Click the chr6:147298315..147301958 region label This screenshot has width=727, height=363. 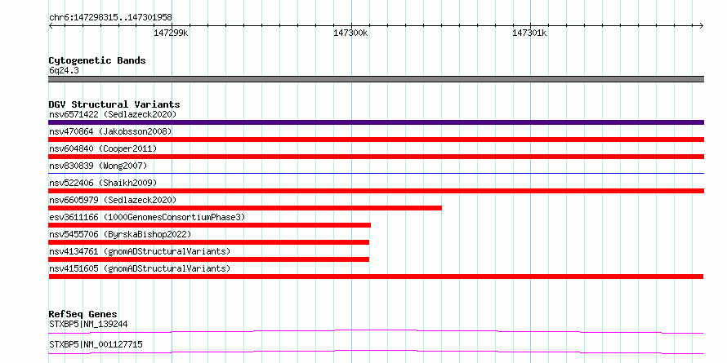[x=110, y=17]
